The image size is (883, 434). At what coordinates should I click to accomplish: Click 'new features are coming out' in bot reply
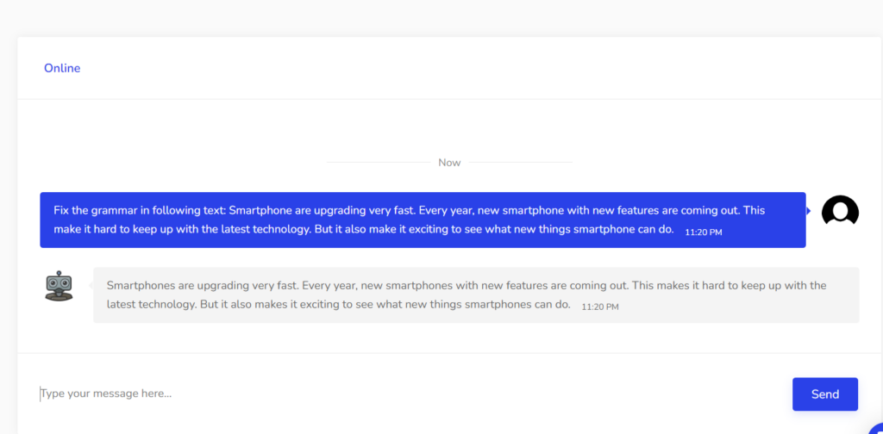click(552, 285)
